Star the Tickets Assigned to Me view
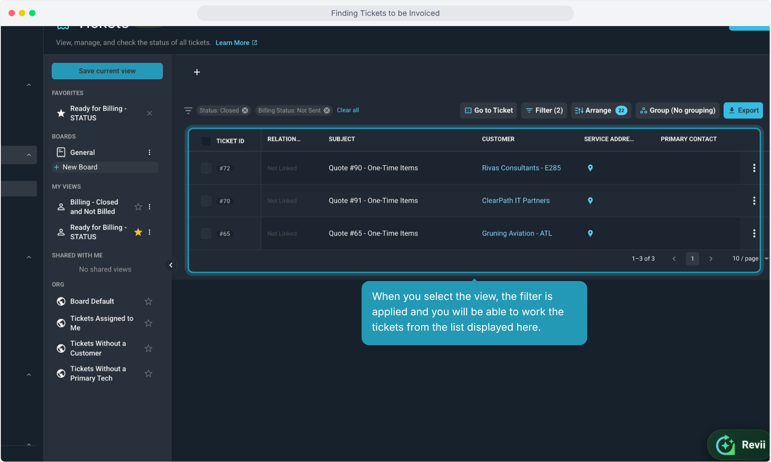 (148, 323)
